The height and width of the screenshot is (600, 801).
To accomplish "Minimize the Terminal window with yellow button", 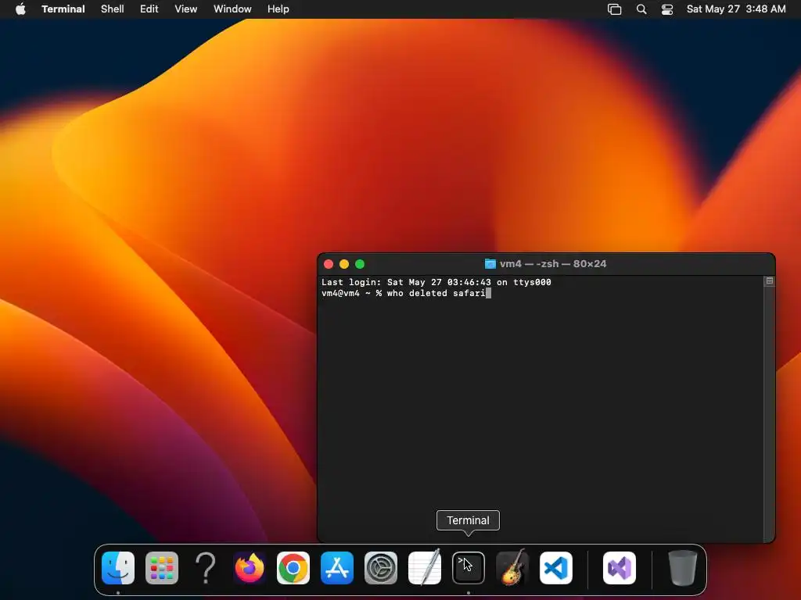I will coord(344,264).
